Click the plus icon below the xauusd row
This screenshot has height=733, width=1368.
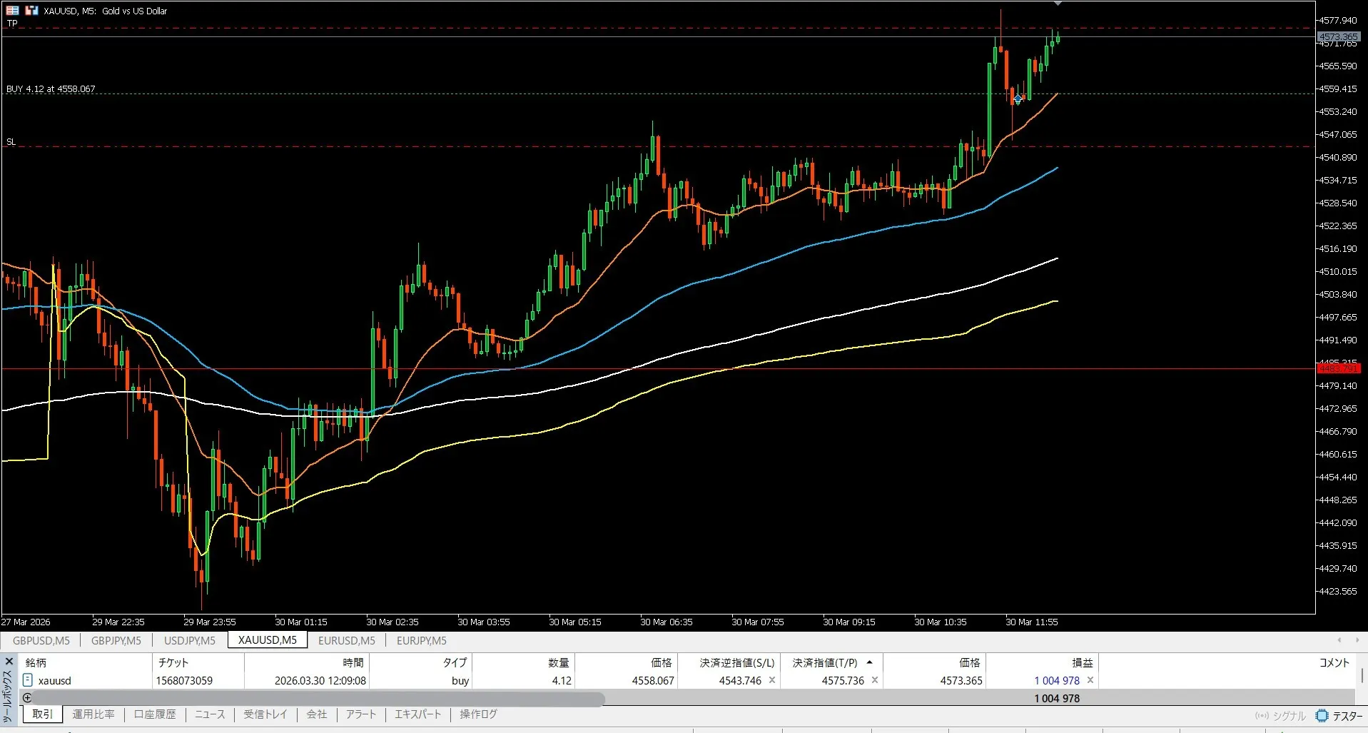click(27, 697)
